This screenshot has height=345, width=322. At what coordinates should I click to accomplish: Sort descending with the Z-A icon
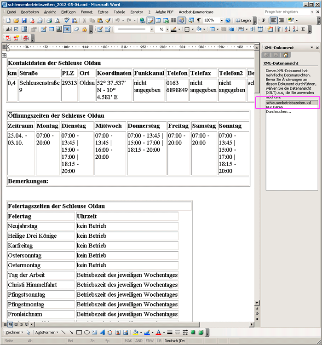pyautogui.click(x=295, y=29)
